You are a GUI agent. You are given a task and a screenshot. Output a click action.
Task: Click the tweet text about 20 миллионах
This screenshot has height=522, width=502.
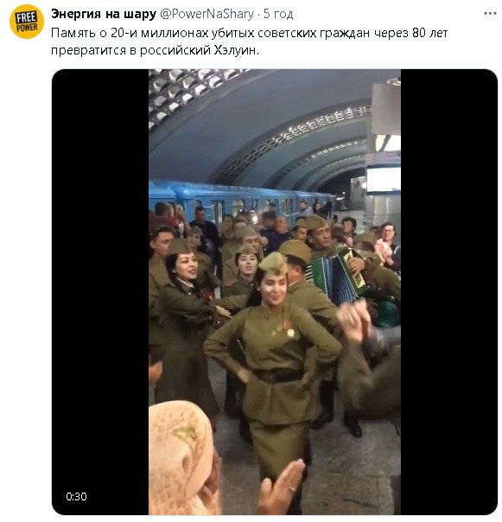(250, 41)
